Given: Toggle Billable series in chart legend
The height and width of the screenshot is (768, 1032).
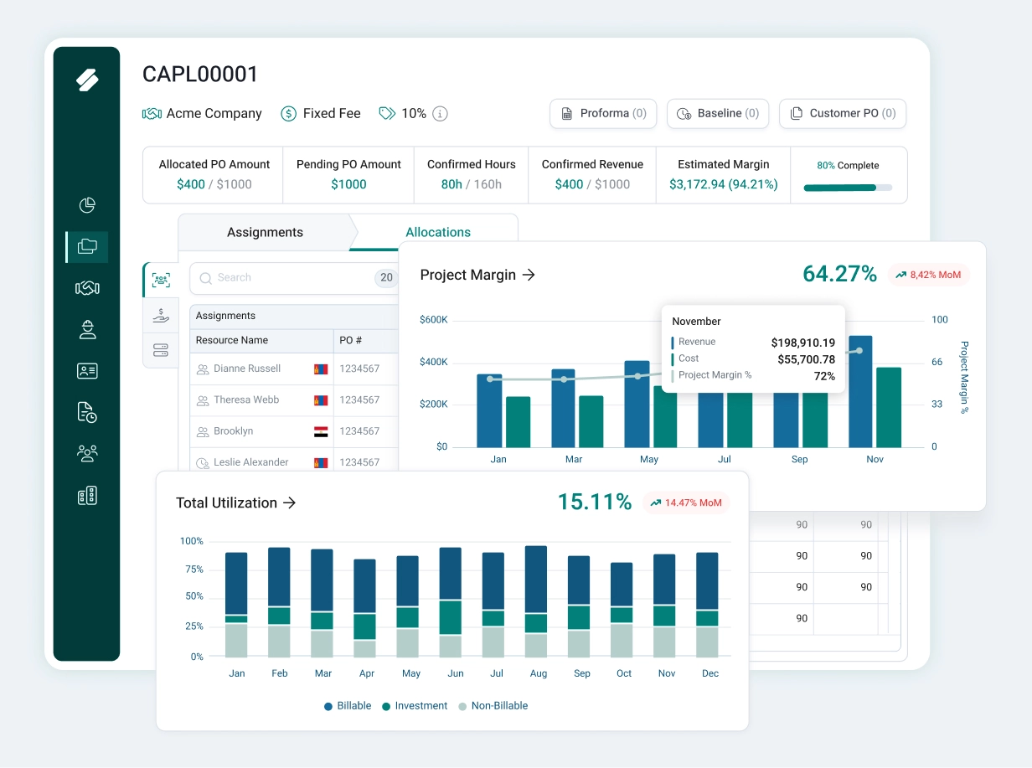Looking at the screenshot, I should pos(348,706).
